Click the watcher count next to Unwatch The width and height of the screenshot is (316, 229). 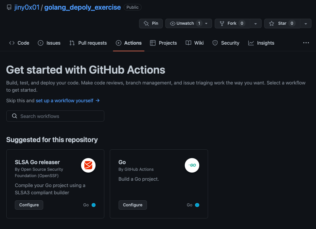pos(199,23)
